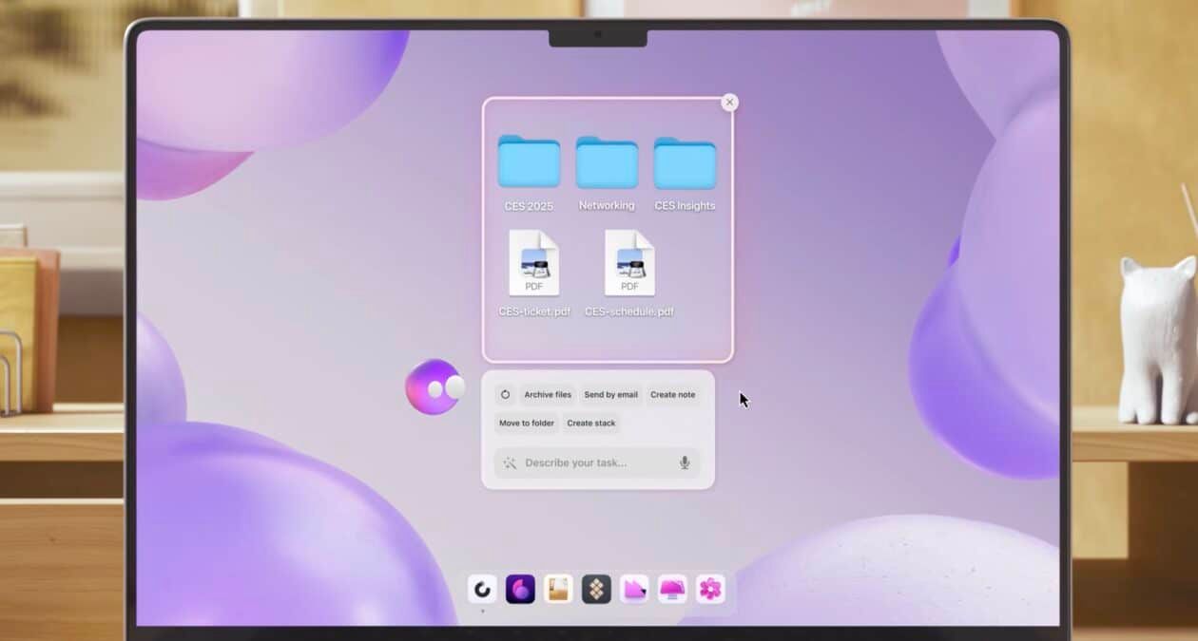This screenshot has width=1198, height=641.
Task: Choose the Move to folder suggestion
Action: coord(527,423)
